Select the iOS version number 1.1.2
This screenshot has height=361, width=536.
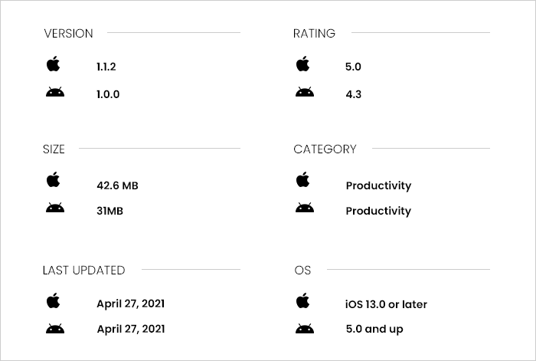tap(106, 67)
